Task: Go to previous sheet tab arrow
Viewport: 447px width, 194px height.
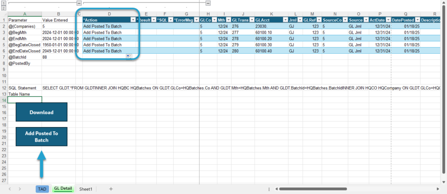Action: 10,189
